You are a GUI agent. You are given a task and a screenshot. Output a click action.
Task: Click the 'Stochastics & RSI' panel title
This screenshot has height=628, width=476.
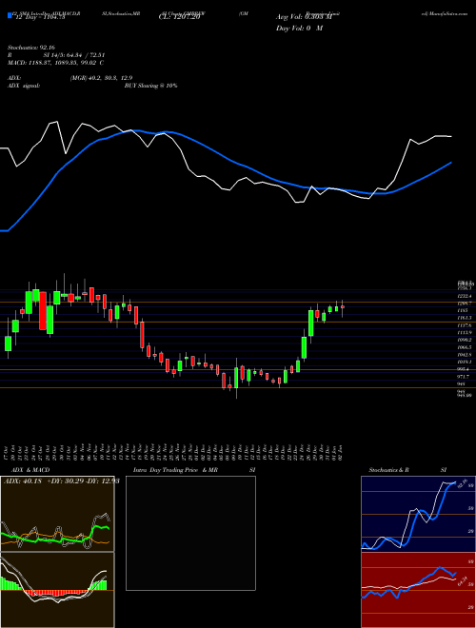[x=407, y=470]
